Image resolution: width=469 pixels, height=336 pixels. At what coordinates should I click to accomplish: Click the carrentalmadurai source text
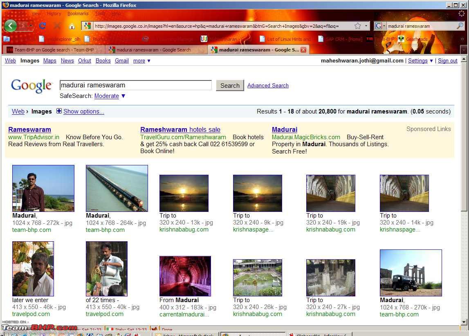[184, 314]
